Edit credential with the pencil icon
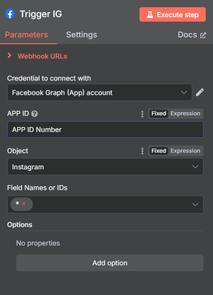The width and height of the screenshot is (213, 295). (x=199, y=92)
